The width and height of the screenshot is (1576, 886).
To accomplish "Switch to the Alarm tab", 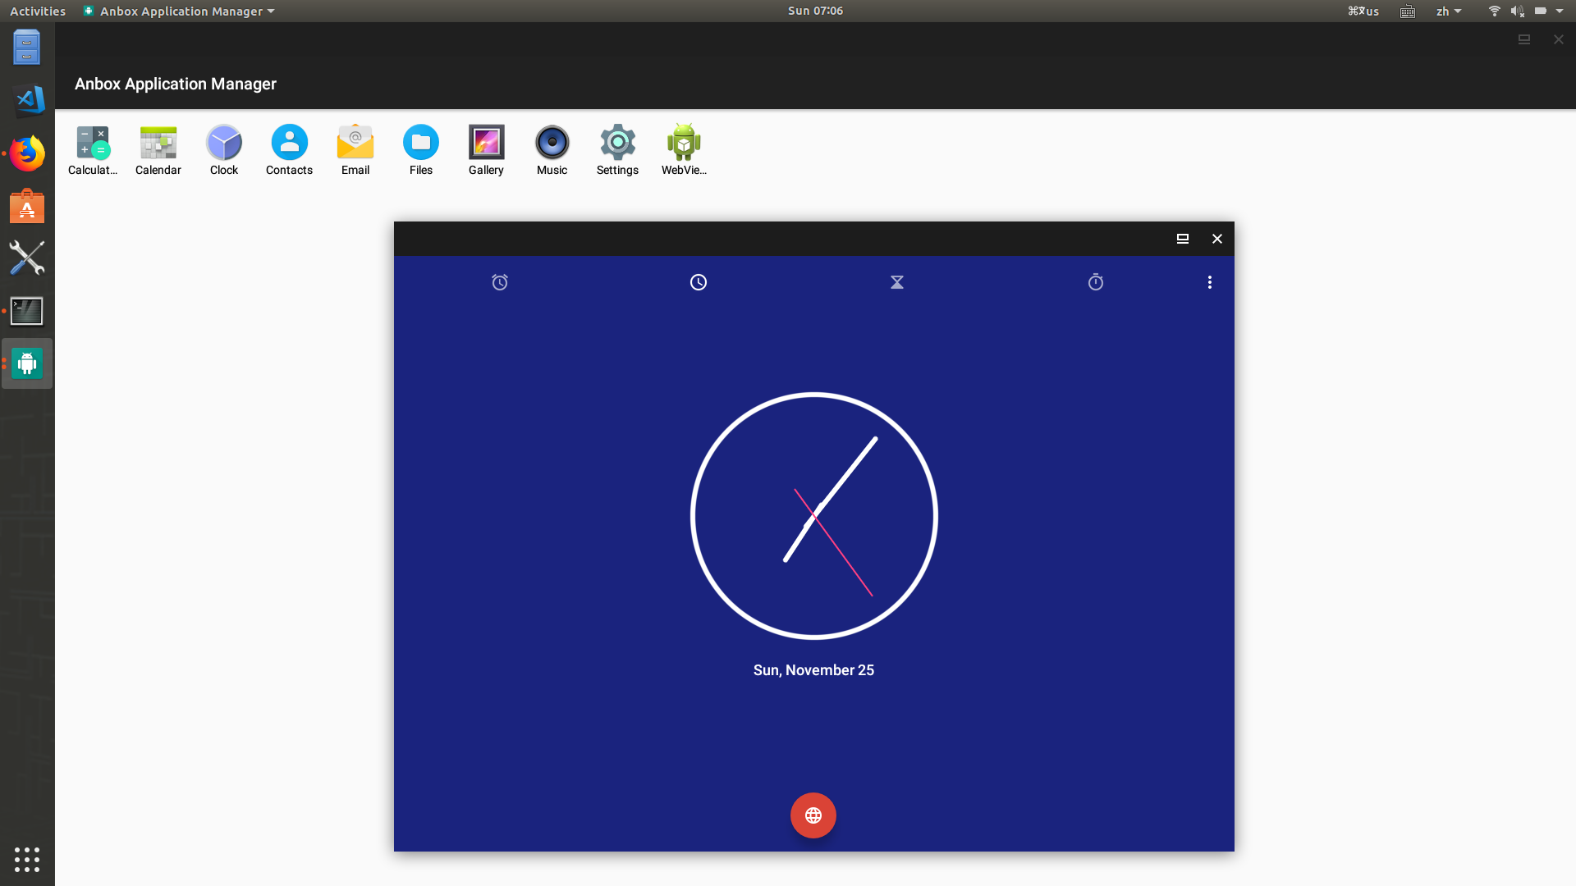I will (500, 282).
